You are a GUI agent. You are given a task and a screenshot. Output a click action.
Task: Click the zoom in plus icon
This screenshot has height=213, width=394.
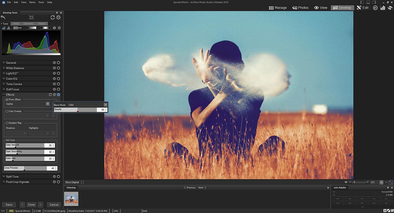[368, 182]
